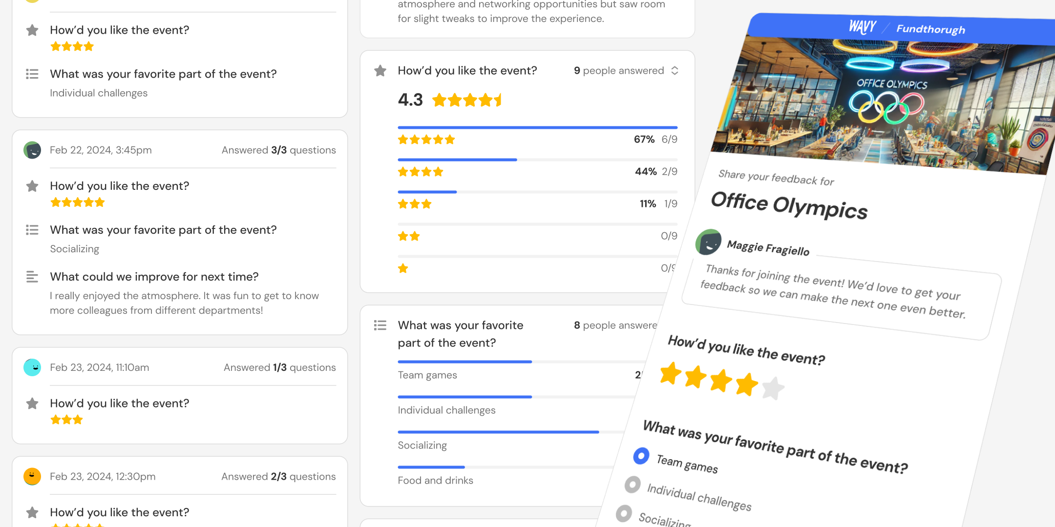Click the three-star rating in Feb 23 card
This screenshot has width=1055, height=527.
tap(66, 420)
